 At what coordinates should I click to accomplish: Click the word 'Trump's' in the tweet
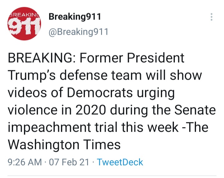coord(31,75)
